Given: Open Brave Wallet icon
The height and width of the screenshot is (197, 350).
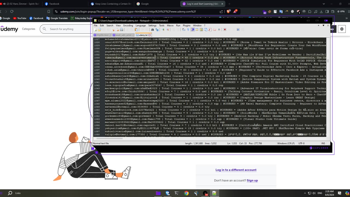Looking at the screenshot, I should point(333,11).
